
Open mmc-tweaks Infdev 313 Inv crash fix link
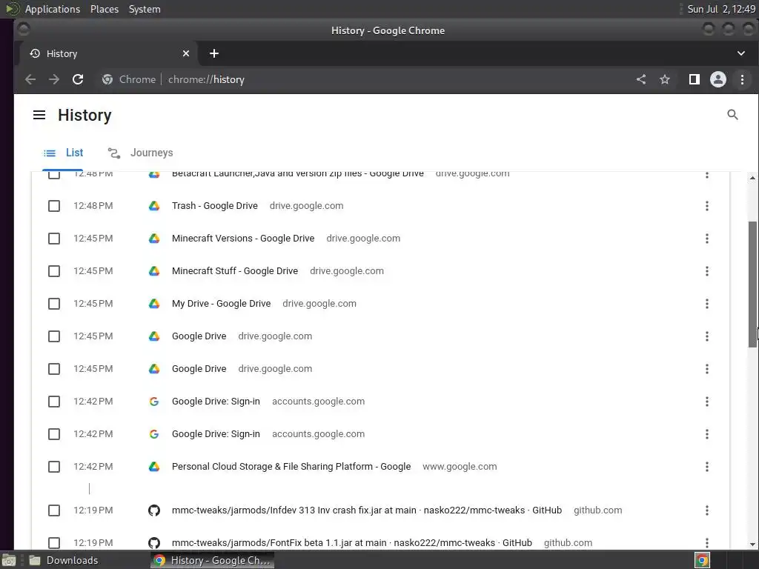pyautogui.click(x=367, y=510)
